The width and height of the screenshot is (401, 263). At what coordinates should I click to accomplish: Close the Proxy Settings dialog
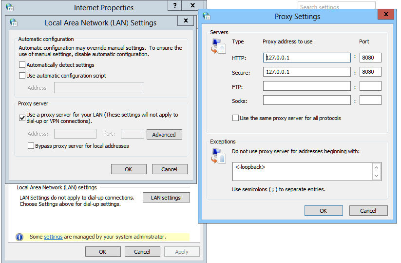[x=386, y=15]
